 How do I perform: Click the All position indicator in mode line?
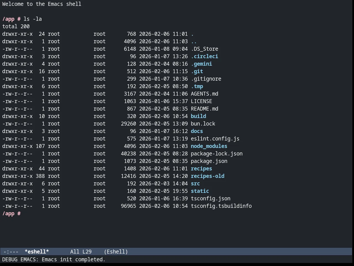click(x=75, y=252)
